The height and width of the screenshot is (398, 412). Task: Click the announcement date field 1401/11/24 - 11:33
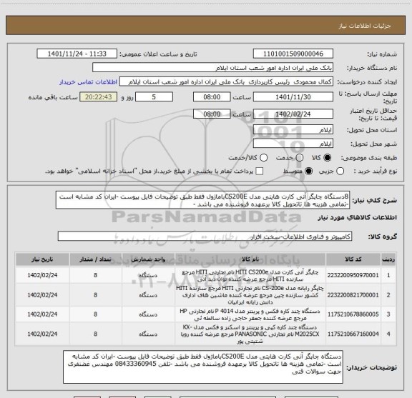click(x=77, y=54)
